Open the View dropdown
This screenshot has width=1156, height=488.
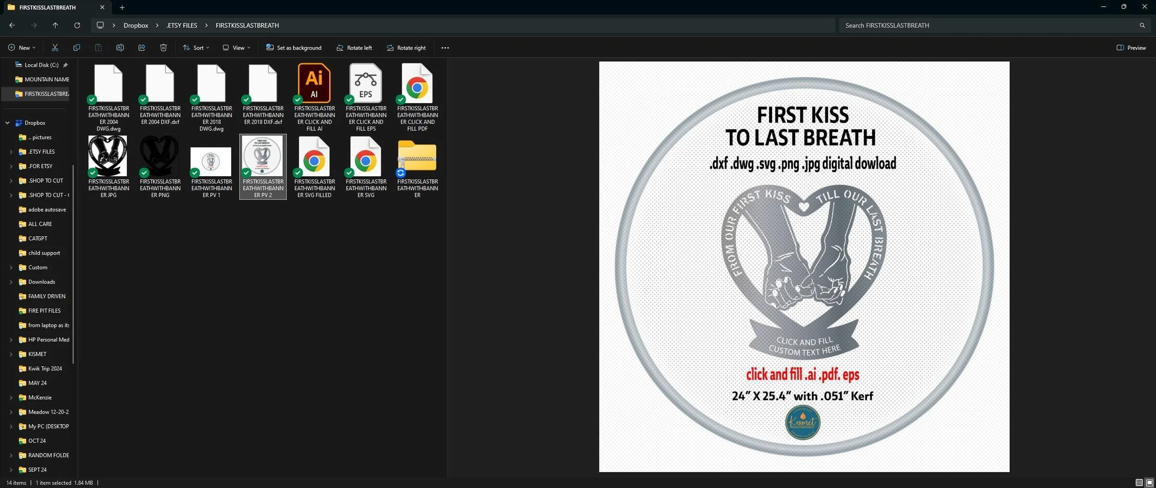click(236, 48)
